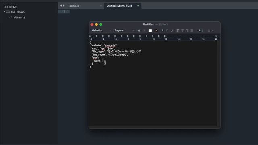This screenshot has height=145, width=258.
Task: Click the left indent marker at ruler 0
Action: coord(90,36)
